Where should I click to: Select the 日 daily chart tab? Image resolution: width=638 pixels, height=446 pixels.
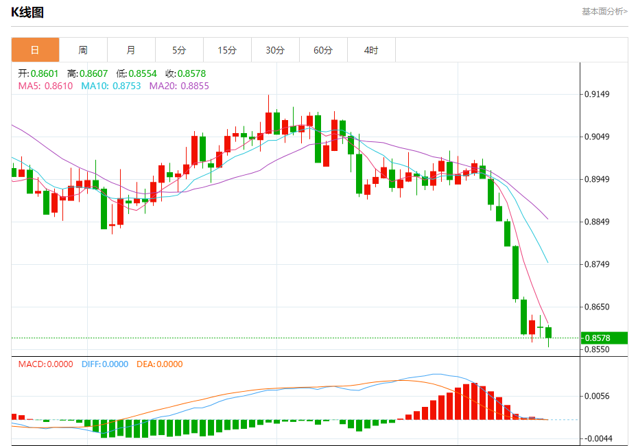pyautogui.click(x=36, y=50)
